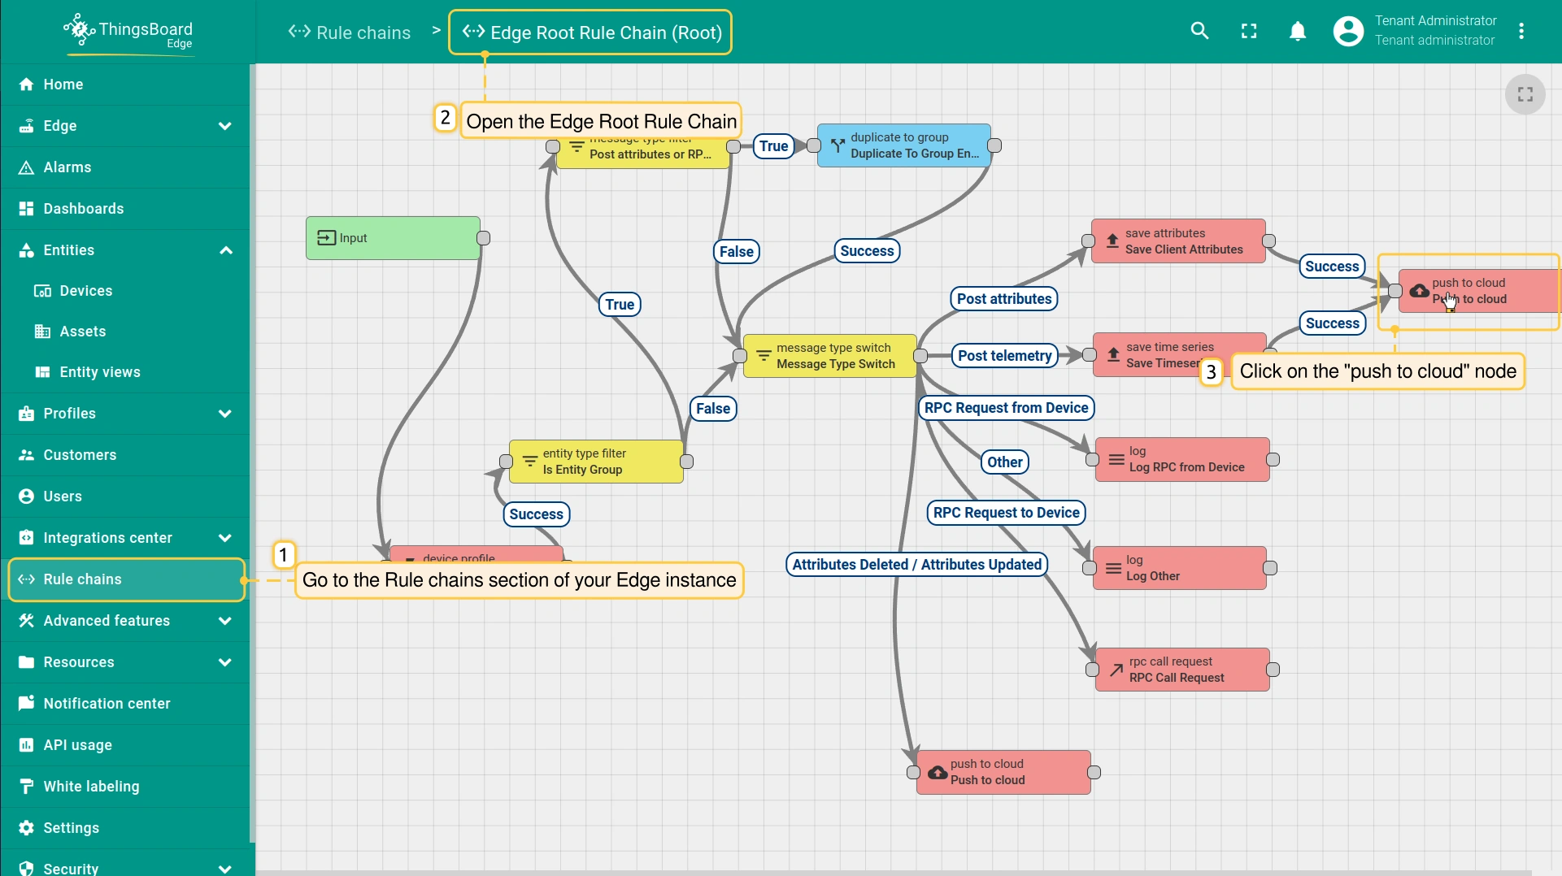
Task: Click cloud icon on bottom Push to cloud node
Action: [x=937, y=772]
